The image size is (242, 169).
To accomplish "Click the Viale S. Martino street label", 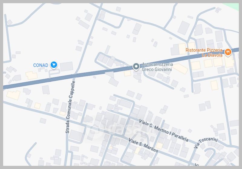I will pyautogui.click(x=143, y=145).
